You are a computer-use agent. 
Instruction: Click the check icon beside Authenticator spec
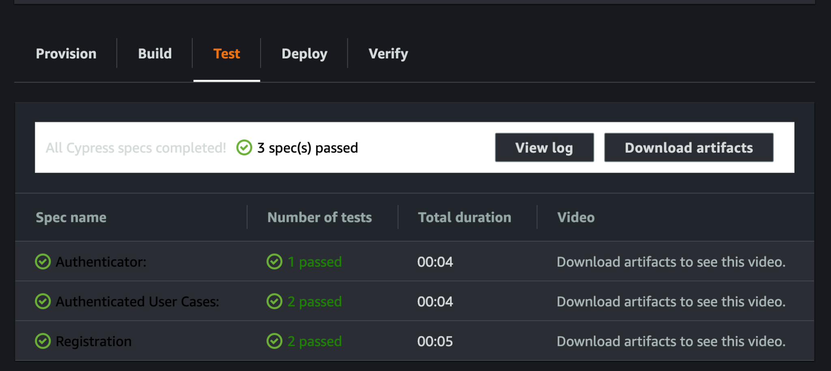[x=43, y=262]
